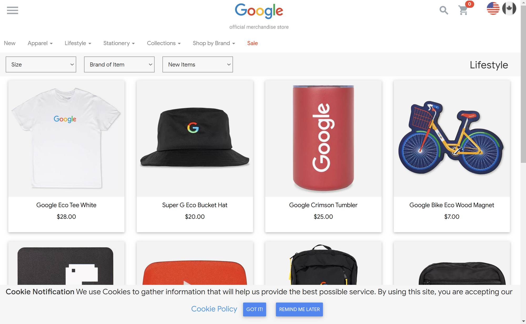Click the GOT IT cookie consent button
This screenshot has height=324, width=526.
click(255, 309)
